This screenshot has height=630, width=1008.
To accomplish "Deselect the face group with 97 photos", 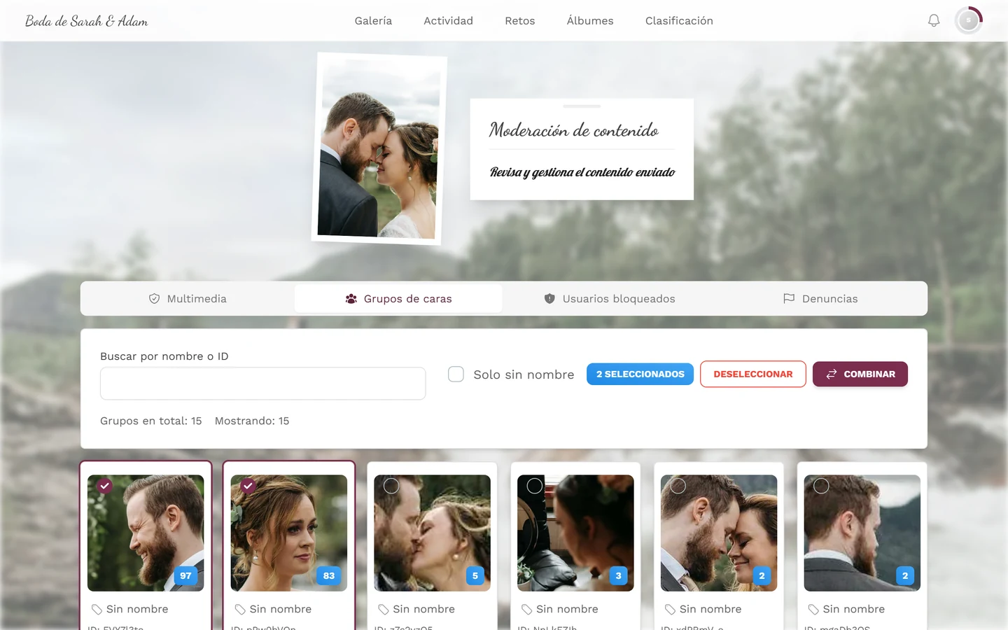I will click(105, 485).
